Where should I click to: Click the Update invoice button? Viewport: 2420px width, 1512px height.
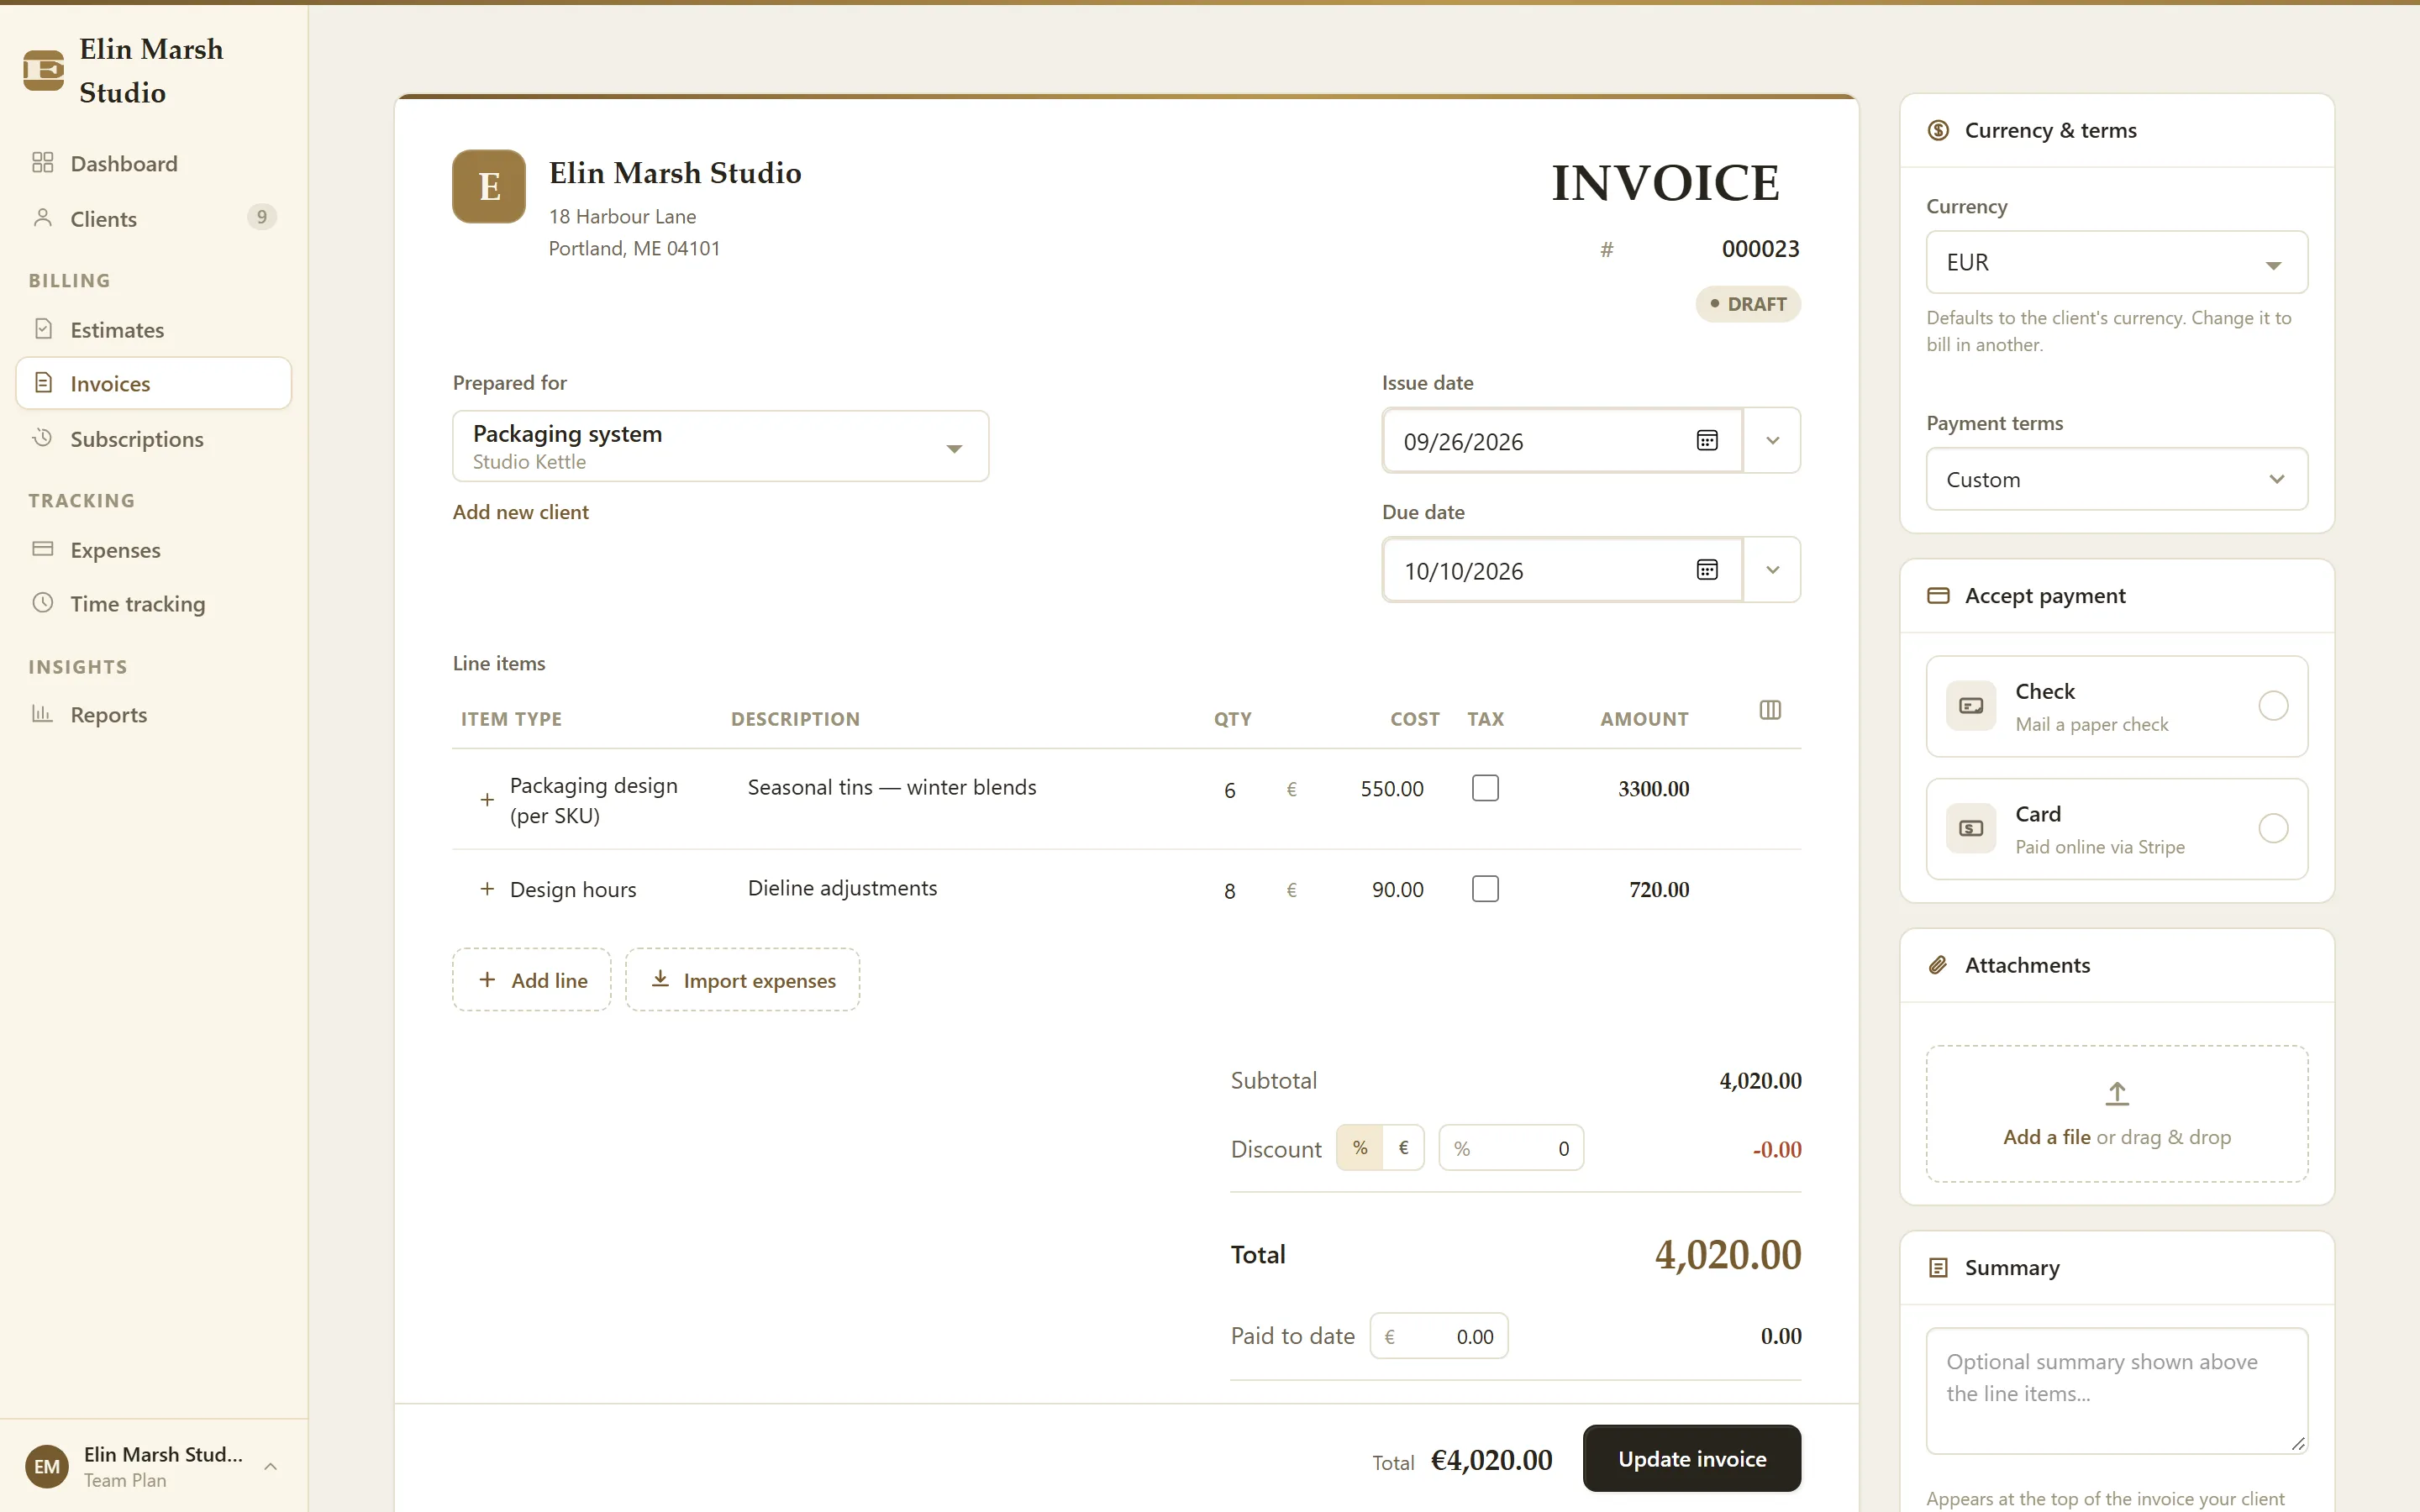tap(1692, 1458)
